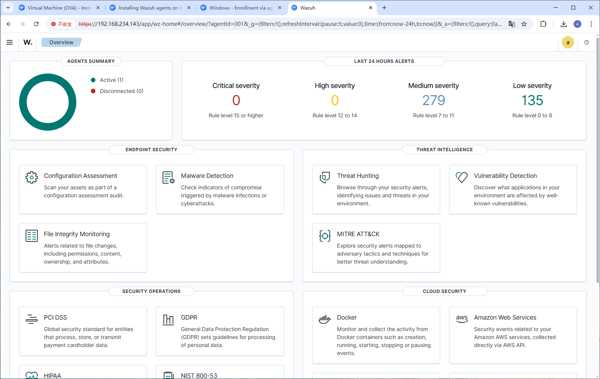Viewport: 600px width, 379px height.
Task: Open the user avatar 'a' menu
Action: point(568,42)
